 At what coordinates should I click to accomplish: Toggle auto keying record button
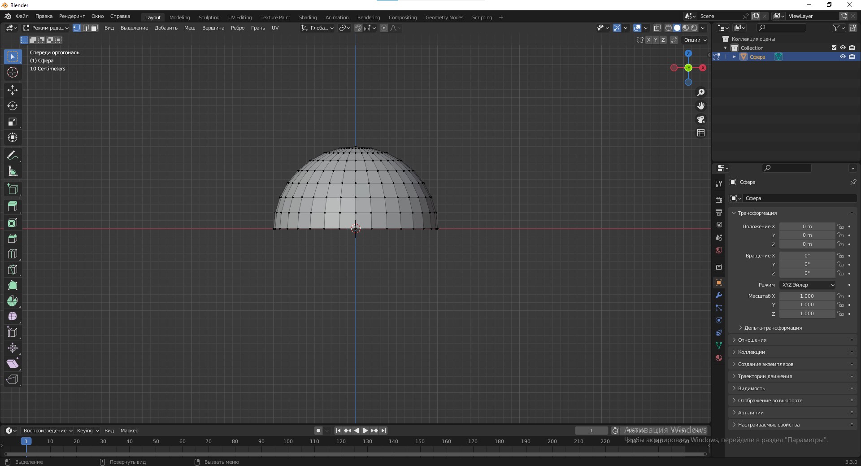click(x=318, y=431)
